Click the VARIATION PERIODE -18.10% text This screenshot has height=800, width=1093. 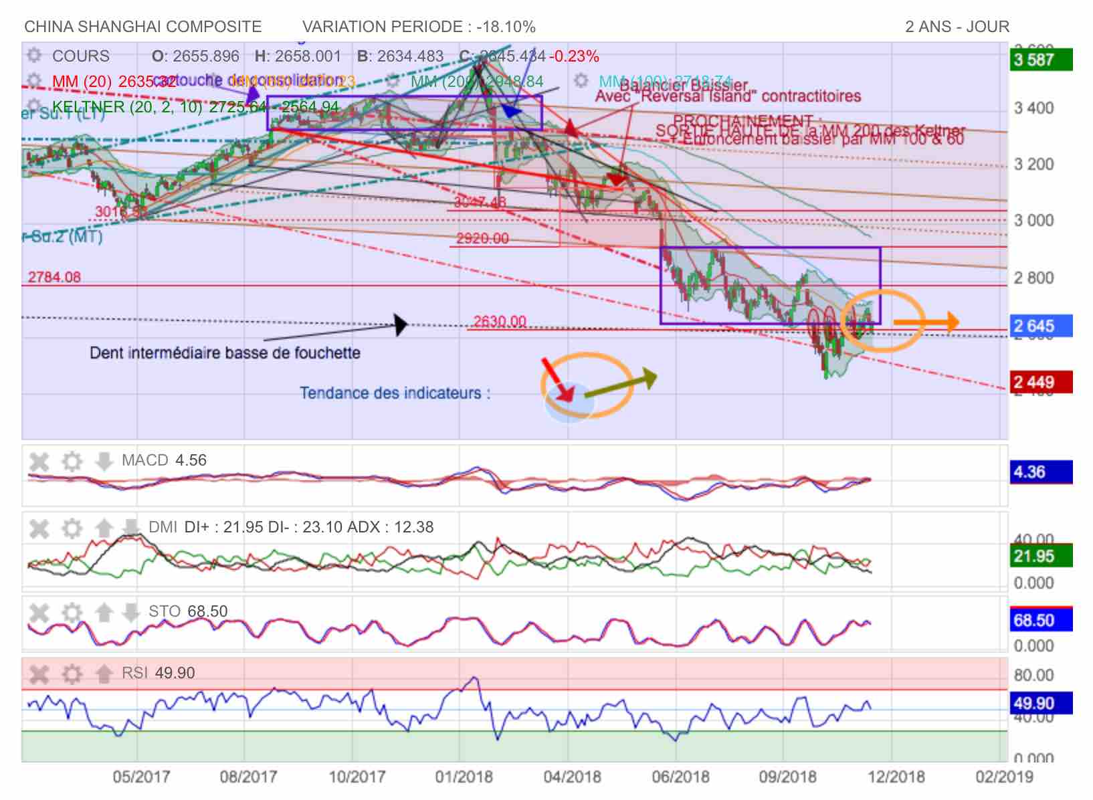(419, 27)
